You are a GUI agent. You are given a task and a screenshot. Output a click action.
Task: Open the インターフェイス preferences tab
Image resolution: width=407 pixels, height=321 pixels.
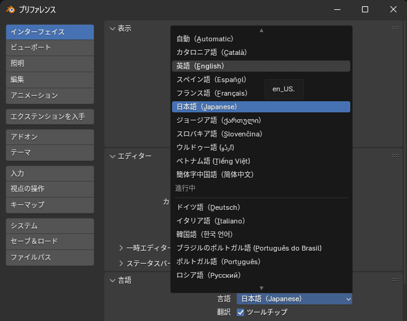[50, 32]
